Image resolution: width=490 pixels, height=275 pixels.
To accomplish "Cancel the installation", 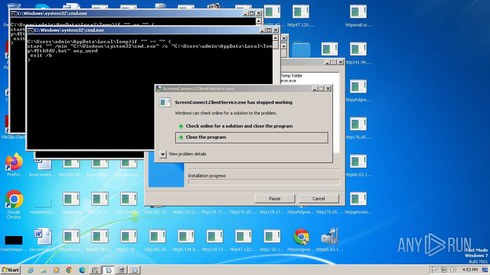I will coord(318,199).
